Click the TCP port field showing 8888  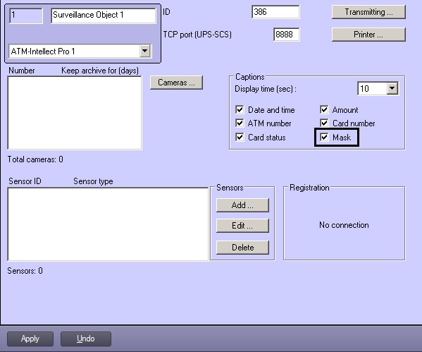(x=287, y=35)
